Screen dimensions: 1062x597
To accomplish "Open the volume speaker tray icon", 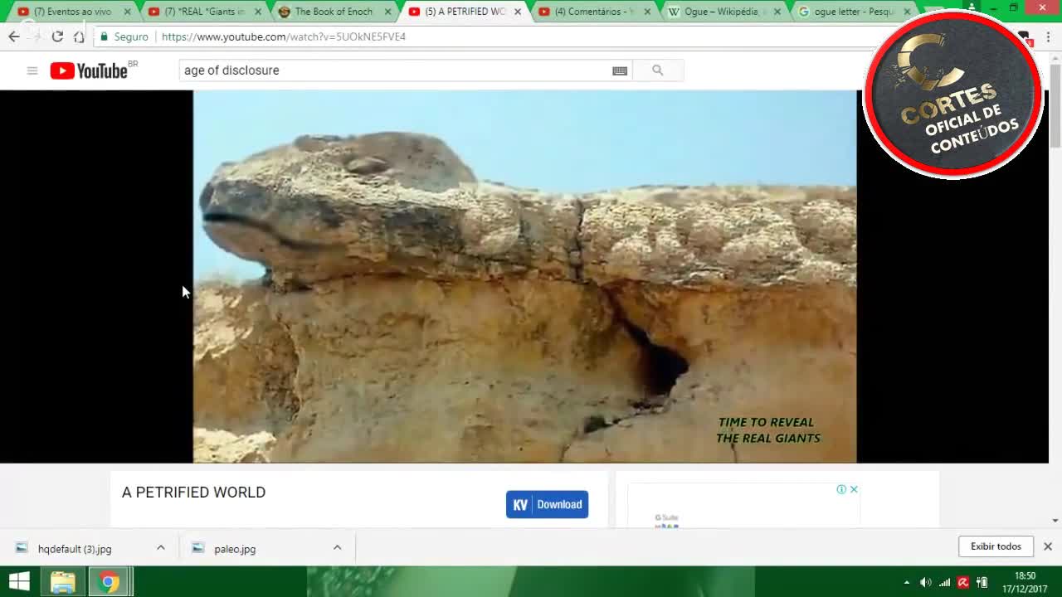I will (x=926, y=582).
